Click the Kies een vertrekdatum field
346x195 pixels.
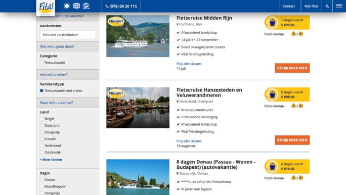point(68,35)
